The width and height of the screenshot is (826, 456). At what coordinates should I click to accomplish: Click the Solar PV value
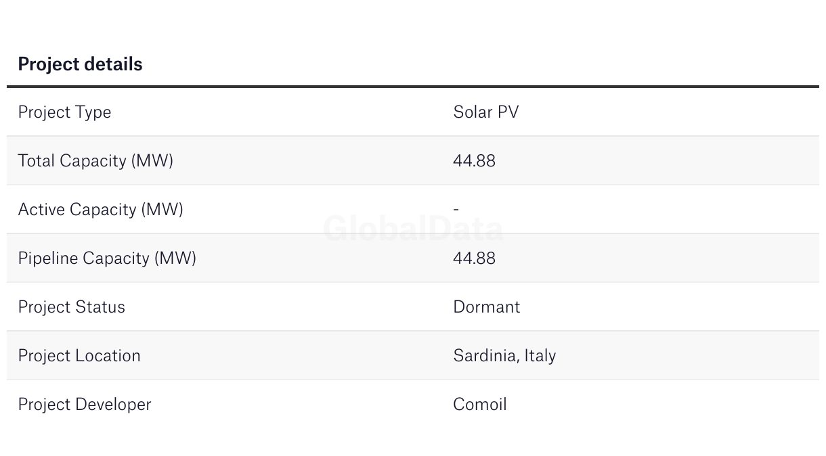(x=486, y=112)
